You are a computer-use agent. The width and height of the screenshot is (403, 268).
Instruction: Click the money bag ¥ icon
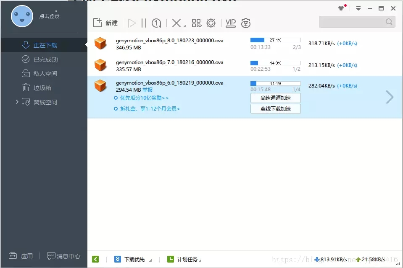pyautogui.click(x=246, y=23)
